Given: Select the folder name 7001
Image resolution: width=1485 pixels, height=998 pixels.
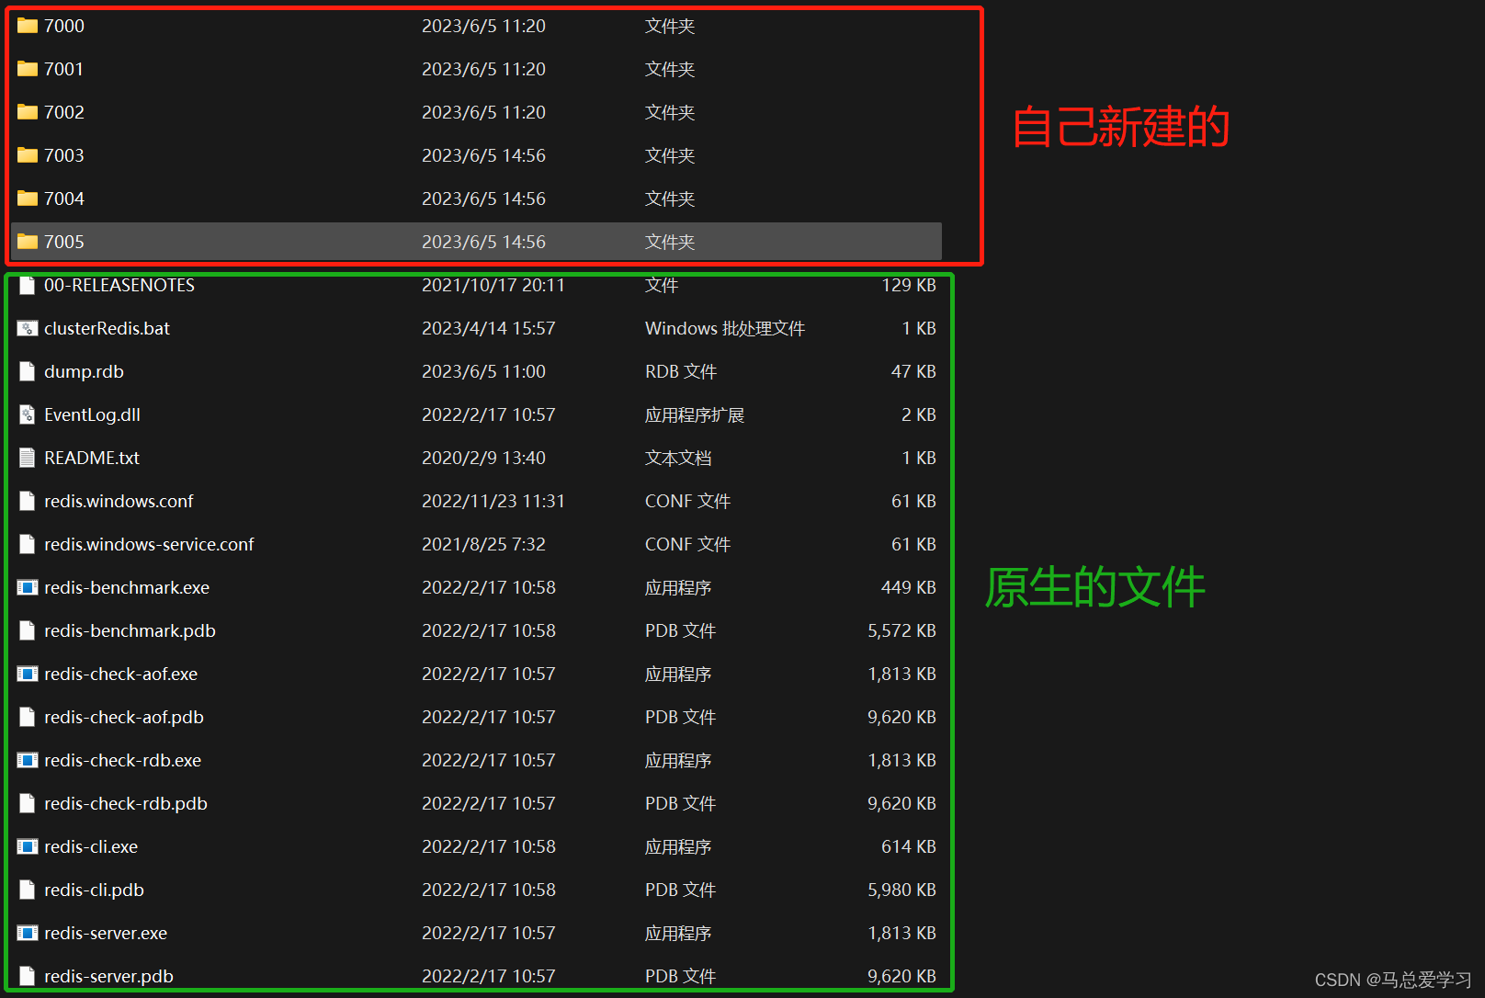Looking at the screenshot, I should (64, 69).
